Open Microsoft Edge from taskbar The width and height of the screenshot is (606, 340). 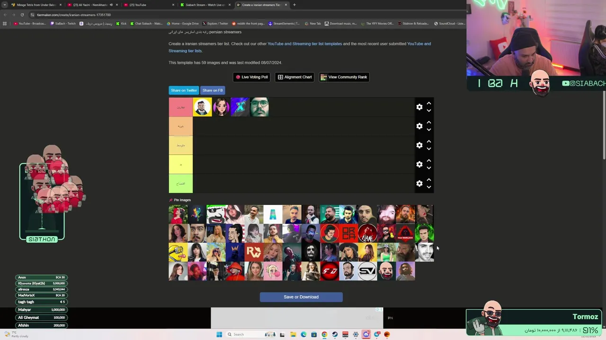[x=303, y=334]
